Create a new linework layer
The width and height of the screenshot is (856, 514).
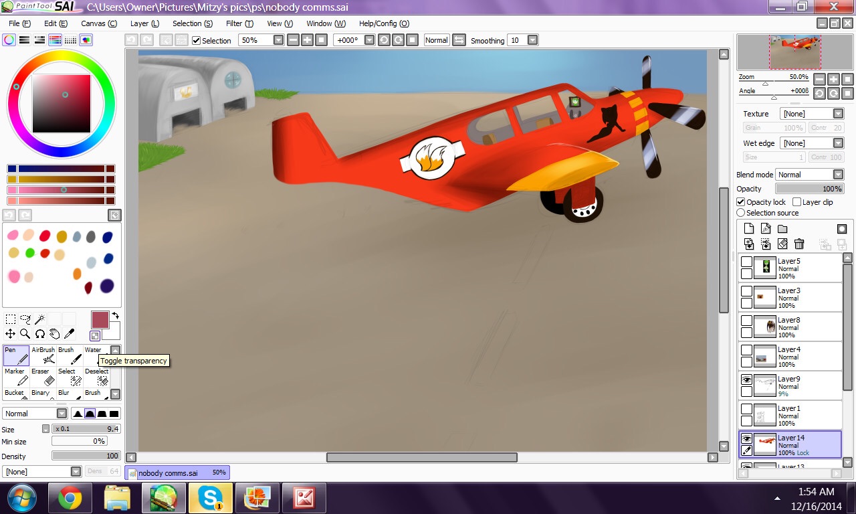(x=766, y=229)
